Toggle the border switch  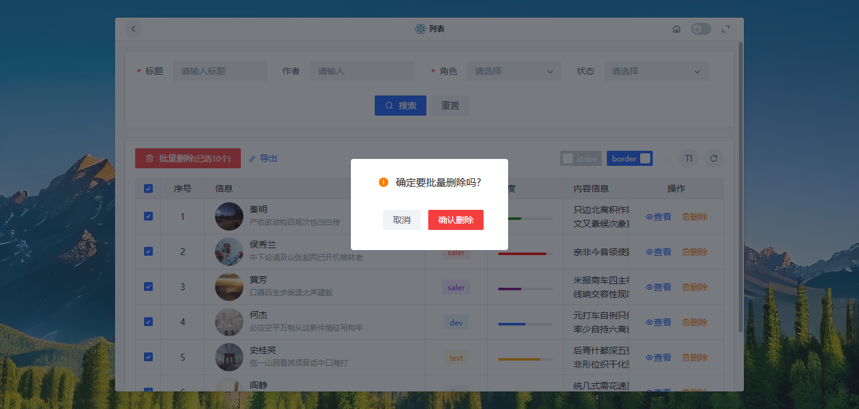tap(629, 158)
